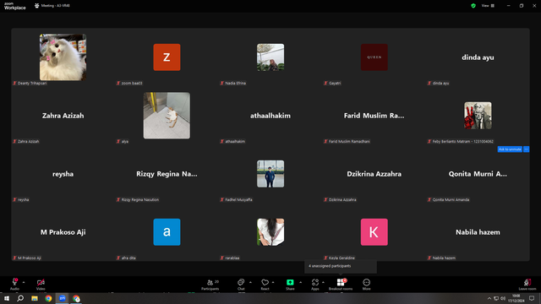Open the Chat panel

[x=241, y=284]
